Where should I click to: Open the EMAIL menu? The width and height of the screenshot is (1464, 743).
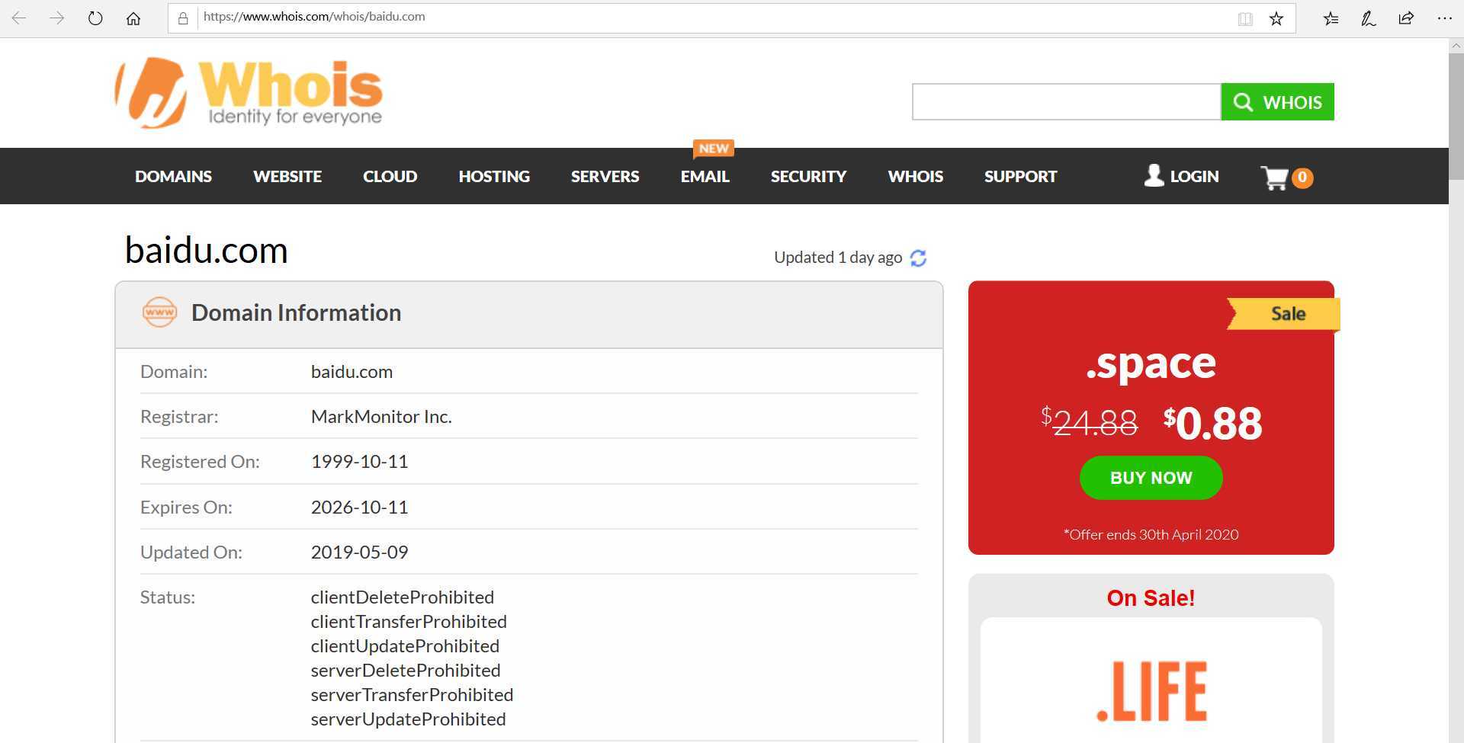coord(705,176)
